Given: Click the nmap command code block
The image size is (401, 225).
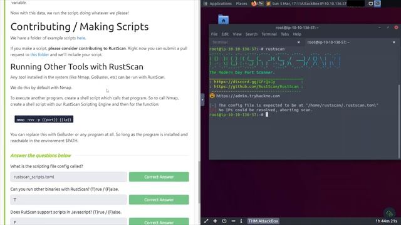Looking at the screenshot, I should pyautogui.click(x=44, y=119).
